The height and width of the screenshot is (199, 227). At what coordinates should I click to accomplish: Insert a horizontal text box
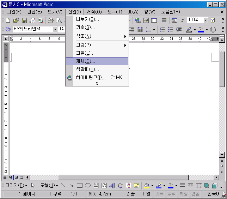coord(96,185)
